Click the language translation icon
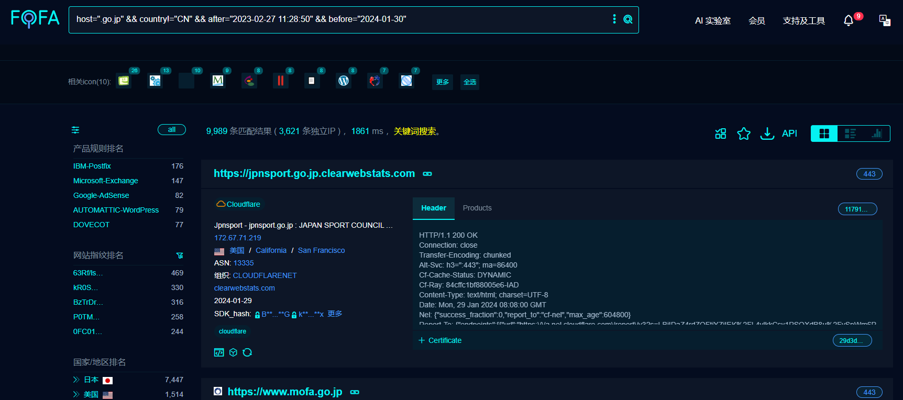This screenshot has height=400, width=903. tap(884, 20)
